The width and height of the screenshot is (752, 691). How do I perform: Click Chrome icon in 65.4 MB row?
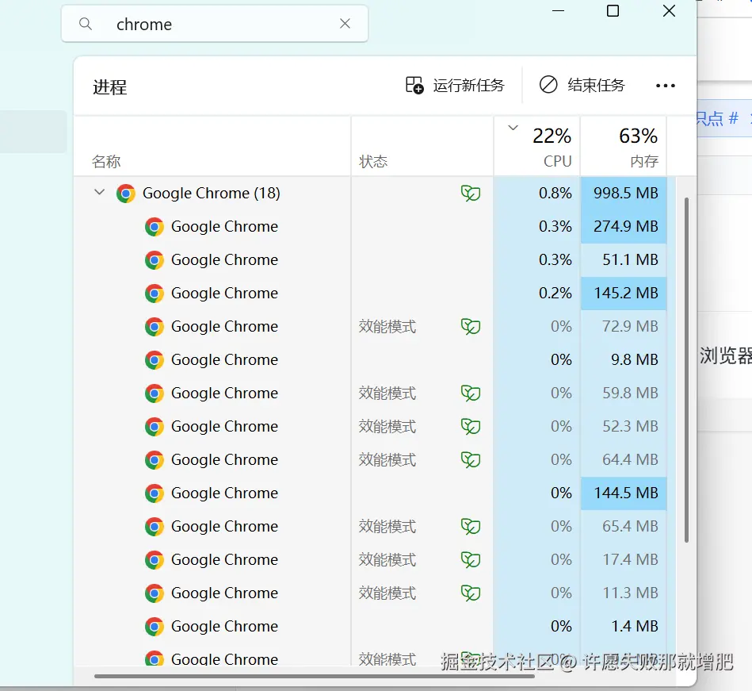pyautogui.click(x=155, y=527)
